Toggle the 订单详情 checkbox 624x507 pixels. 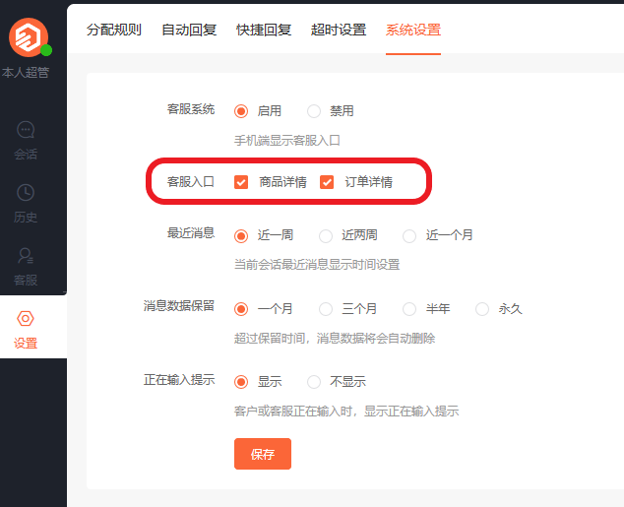click(x=328, y=182)
